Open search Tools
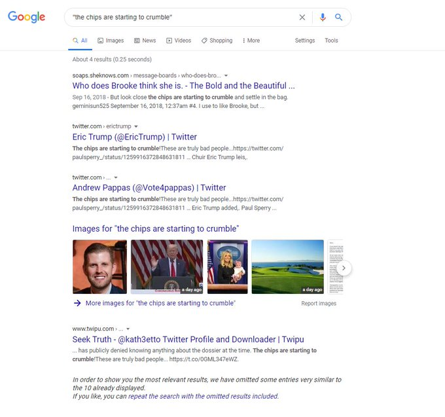Viewport: 445px width, 417px height. pyautogui.click(x=331, y=41)
